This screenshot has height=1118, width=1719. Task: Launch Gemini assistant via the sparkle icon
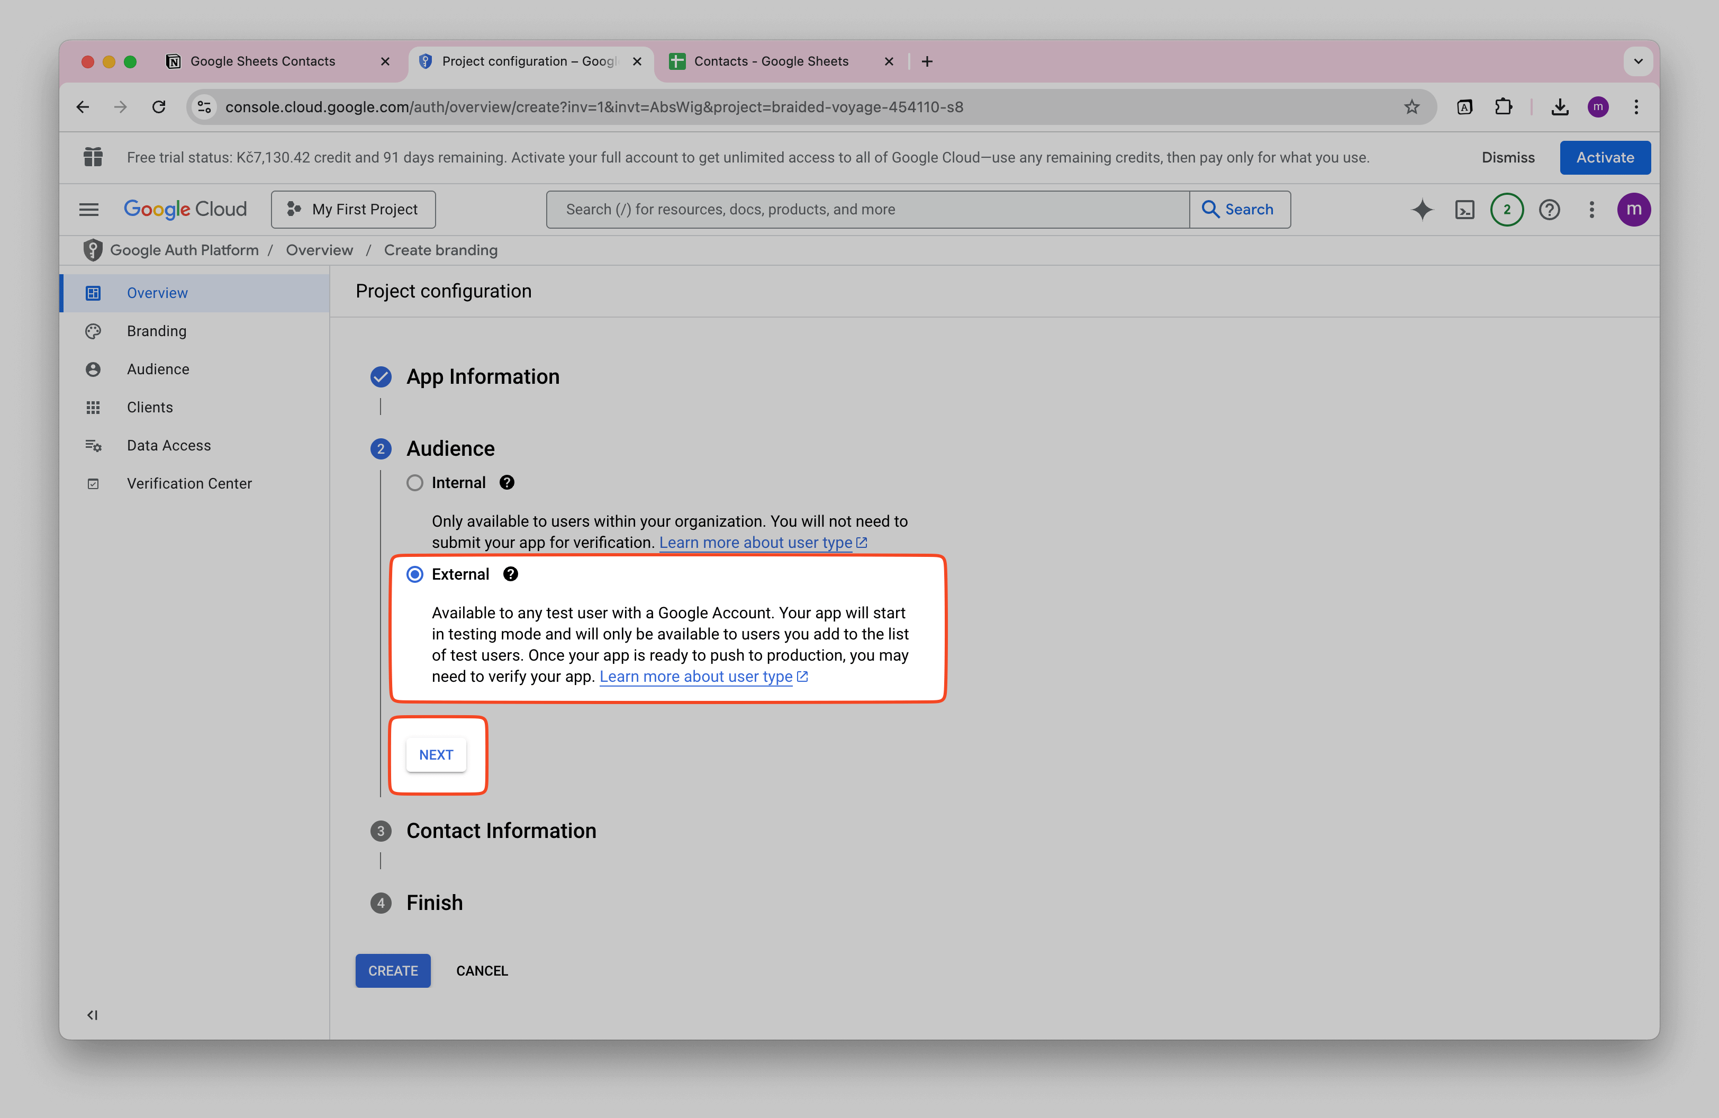pos(1422,210)
